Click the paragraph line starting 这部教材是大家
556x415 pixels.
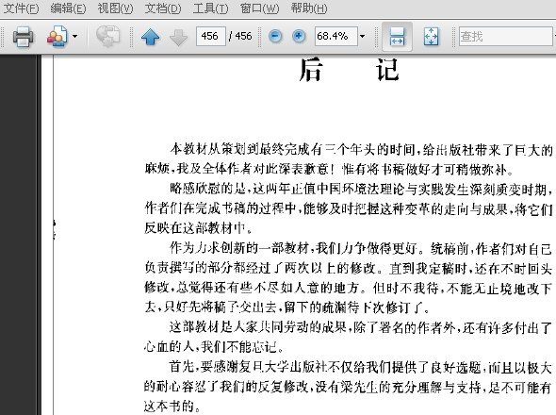(361, 327)
